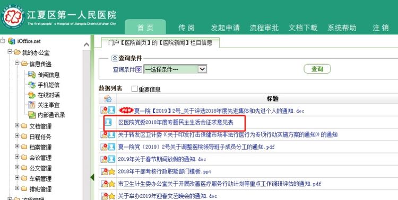398x200 pixels.
Task: Click star icon on 2018年干部考核 row
Action: 111,171
